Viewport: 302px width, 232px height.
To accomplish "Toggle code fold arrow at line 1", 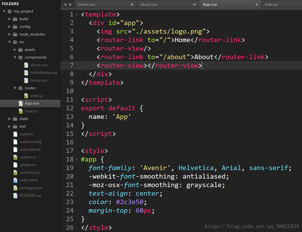I will (x=77, y=14).
